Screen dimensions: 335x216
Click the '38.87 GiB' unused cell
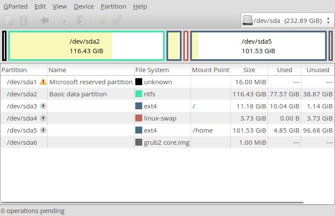pos(318,94)
